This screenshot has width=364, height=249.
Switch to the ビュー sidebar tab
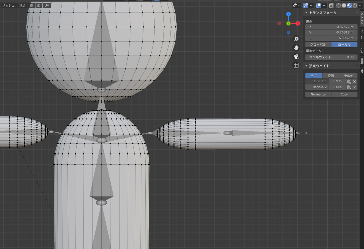pyautogui.click(x=362, y=48)
